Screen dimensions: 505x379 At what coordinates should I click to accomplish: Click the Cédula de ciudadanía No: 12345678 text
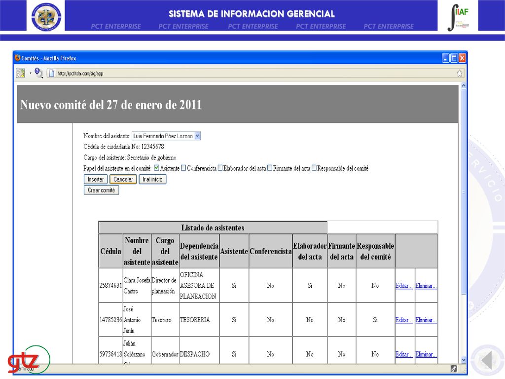pyautogui.click(x=124, y=147)
